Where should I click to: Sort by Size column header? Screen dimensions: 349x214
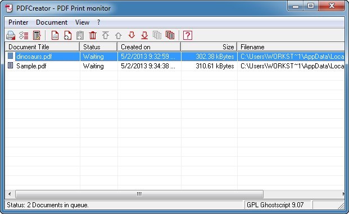pos(209,47)
